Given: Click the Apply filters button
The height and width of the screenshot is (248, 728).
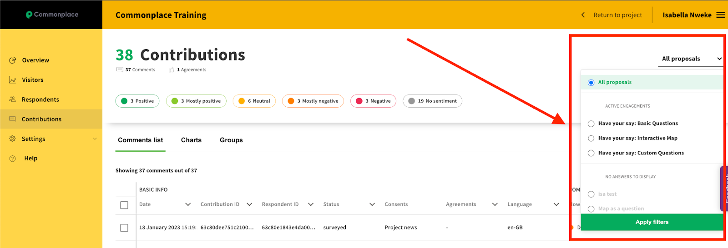Looking at the screenshot, I should [x=652, y=222].
